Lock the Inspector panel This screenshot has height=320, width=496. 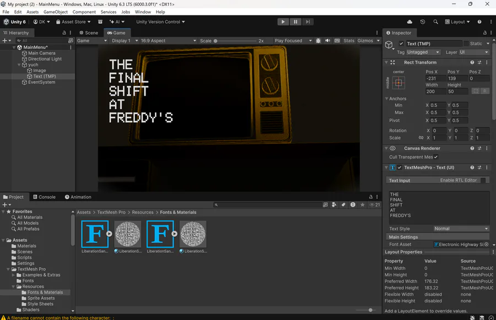tap(484, 32)
